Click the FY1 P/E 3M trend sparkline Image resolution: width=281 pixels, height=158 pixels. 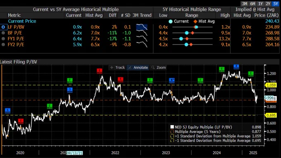142,39
